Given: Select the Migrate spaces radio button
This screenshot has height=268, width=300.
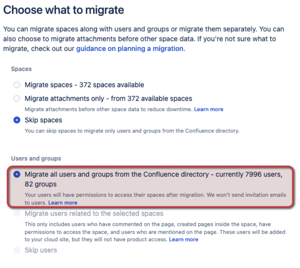Looking at the screenshot, I should point(17,85).
